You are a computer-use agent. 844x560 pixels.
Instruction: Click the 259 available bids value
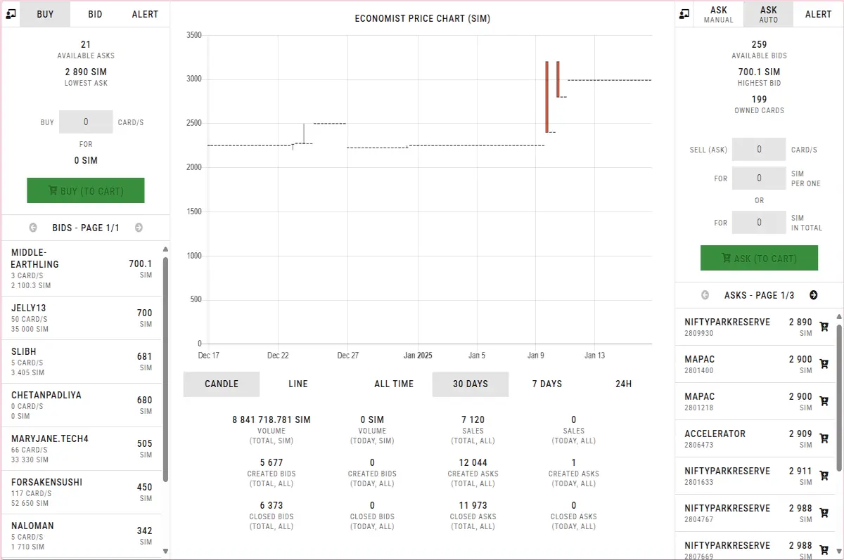coord(759,44)
